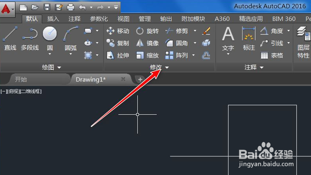
Task: Click the erase eraser icon
Action: tap(206, 31)
